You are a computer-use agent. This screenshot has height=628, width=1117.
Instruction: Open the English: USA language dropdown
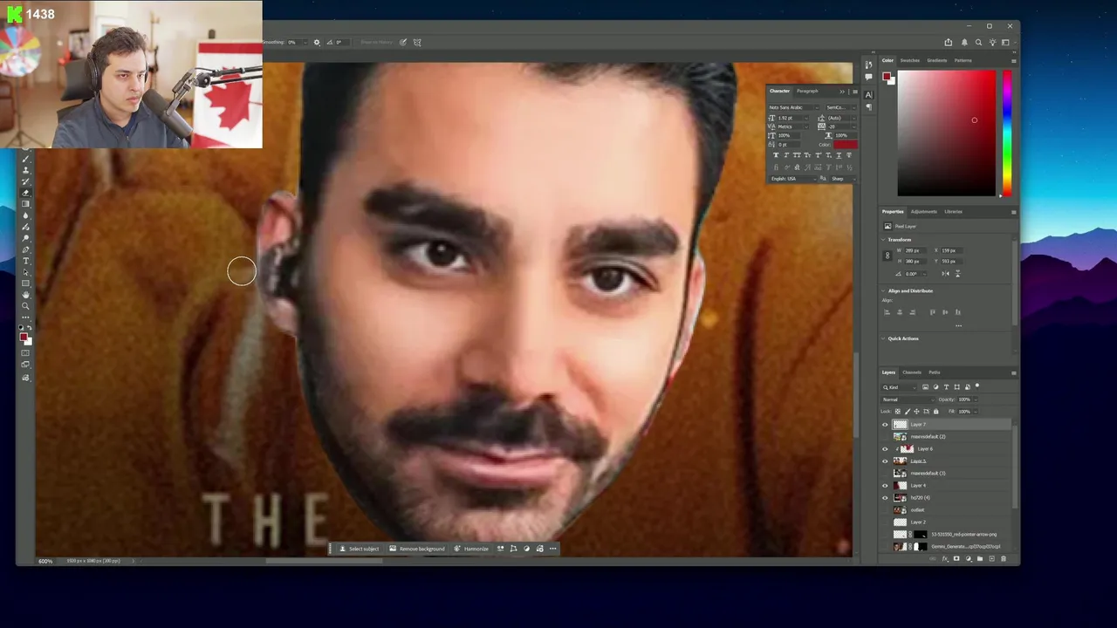point(793,179)
